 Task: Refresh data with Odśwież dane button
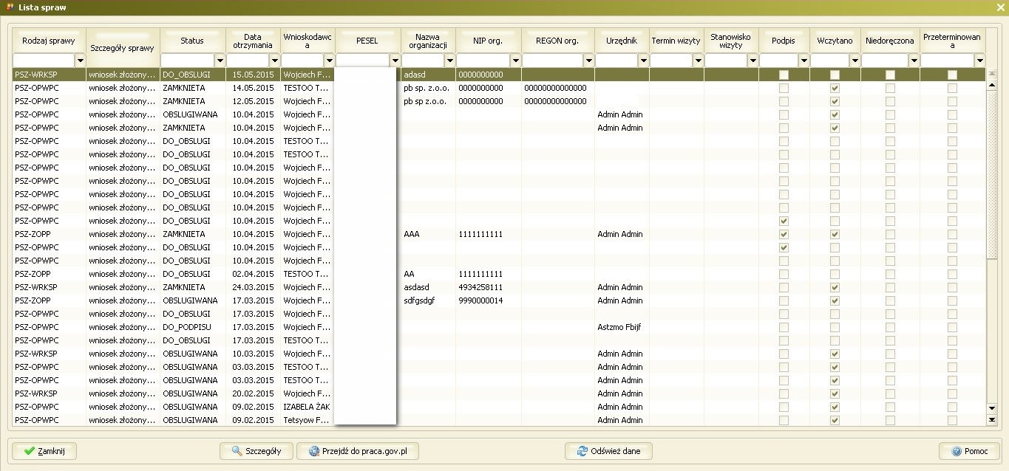coord(608,451)
